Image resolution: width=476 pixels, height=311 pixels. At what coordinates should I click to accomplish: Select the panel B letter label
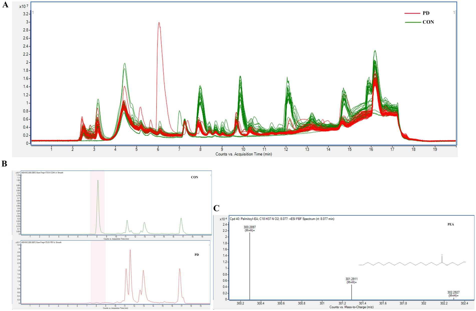[4, 164]
